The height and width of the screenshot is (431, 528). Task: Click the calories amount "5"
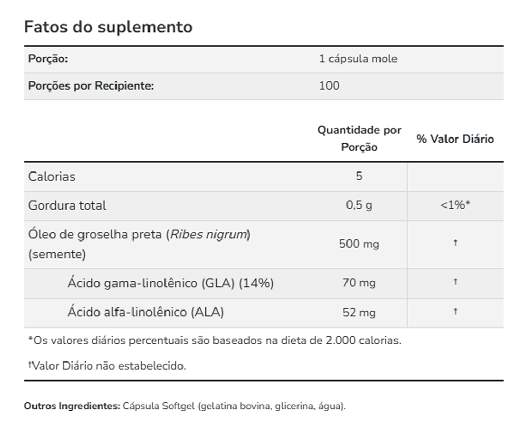[359, 176]
